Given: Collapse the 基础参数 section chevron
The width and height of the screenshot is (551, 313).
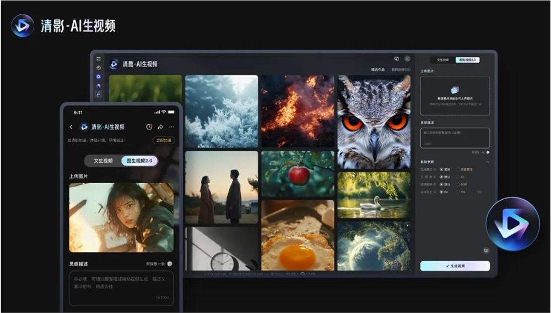Looking at the screenshot, I should (488, 162).
